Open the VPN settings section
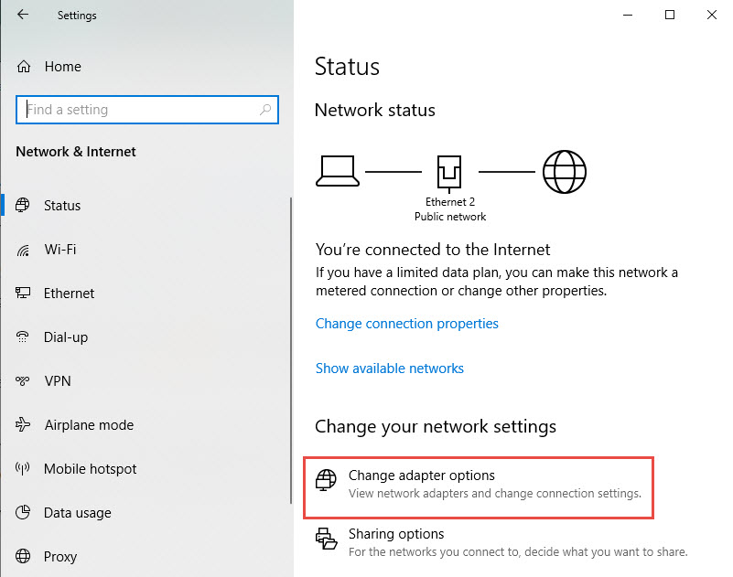 pos(57,381)
